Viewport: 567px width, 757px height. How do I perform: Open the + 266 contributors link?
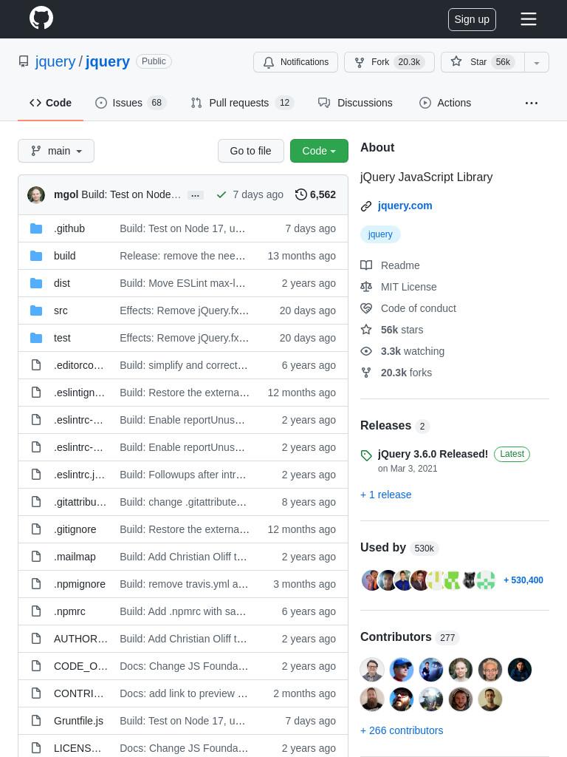click(x=402, y=730)
